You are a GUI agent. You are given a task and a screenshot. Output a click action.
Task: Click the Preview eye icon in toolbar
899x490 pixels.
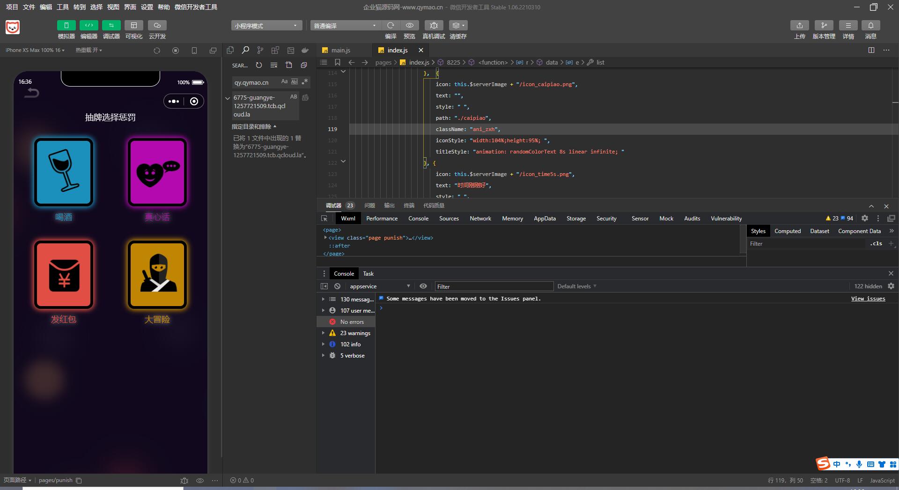[409, 25]
